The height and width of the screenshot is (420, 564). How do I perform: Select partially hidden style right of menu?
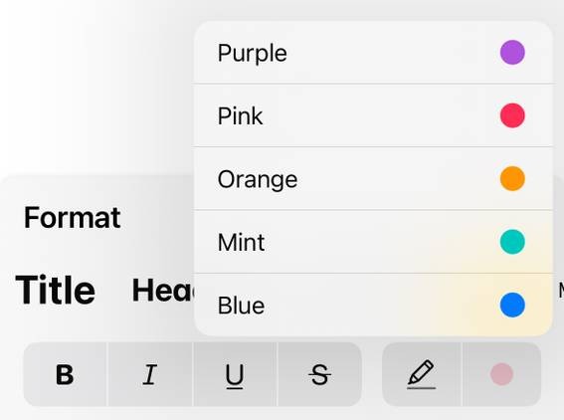coord(561,291)
